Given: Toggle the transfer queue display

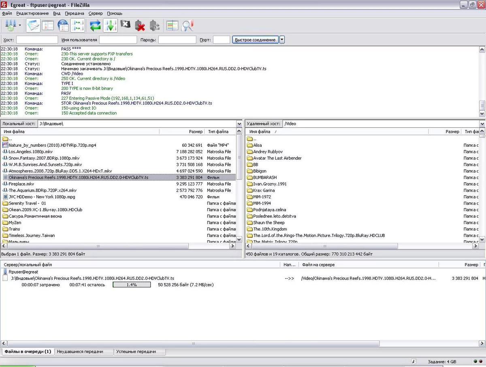Looking at the screenshot, I should (x=77, y=25).
